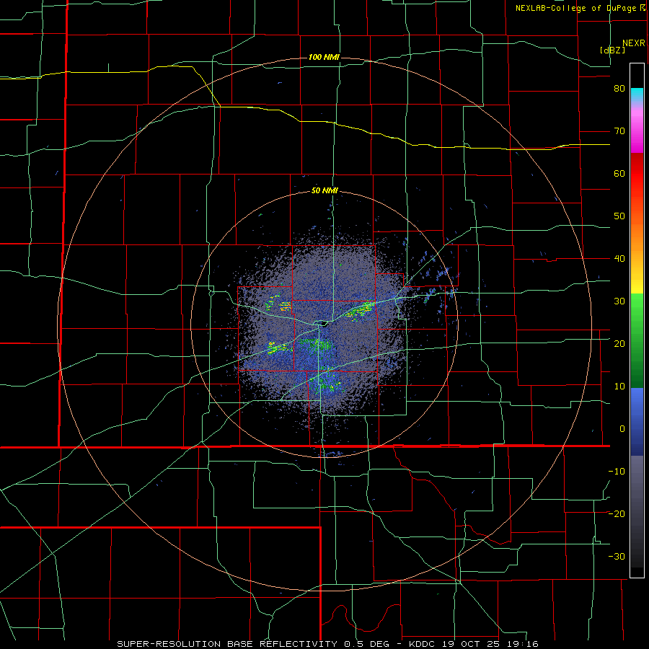This screenshot has height=649, width=649.
Task: Click the -20 value on the dBZ scale
Action: tap(617, 513)
